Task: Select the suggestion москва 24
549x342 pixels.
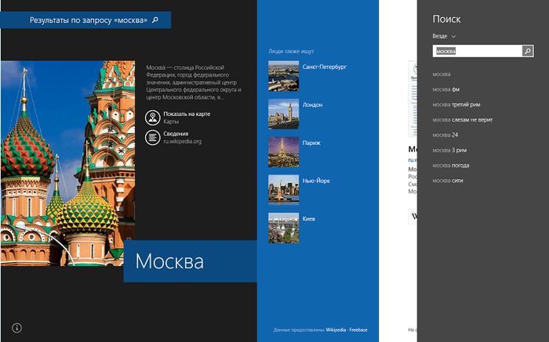Action: click(x=445, y=135)
